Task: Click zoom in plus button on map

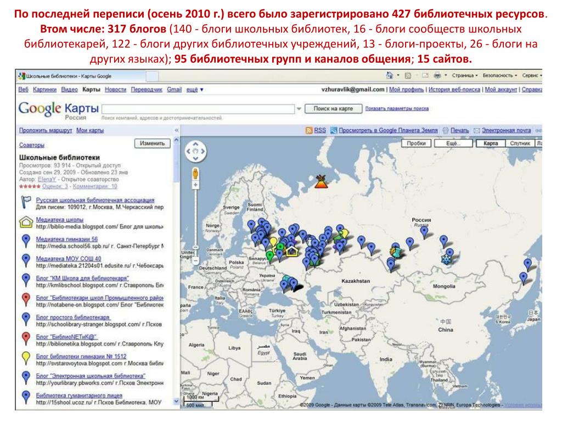Action: (x=195, y=185)
